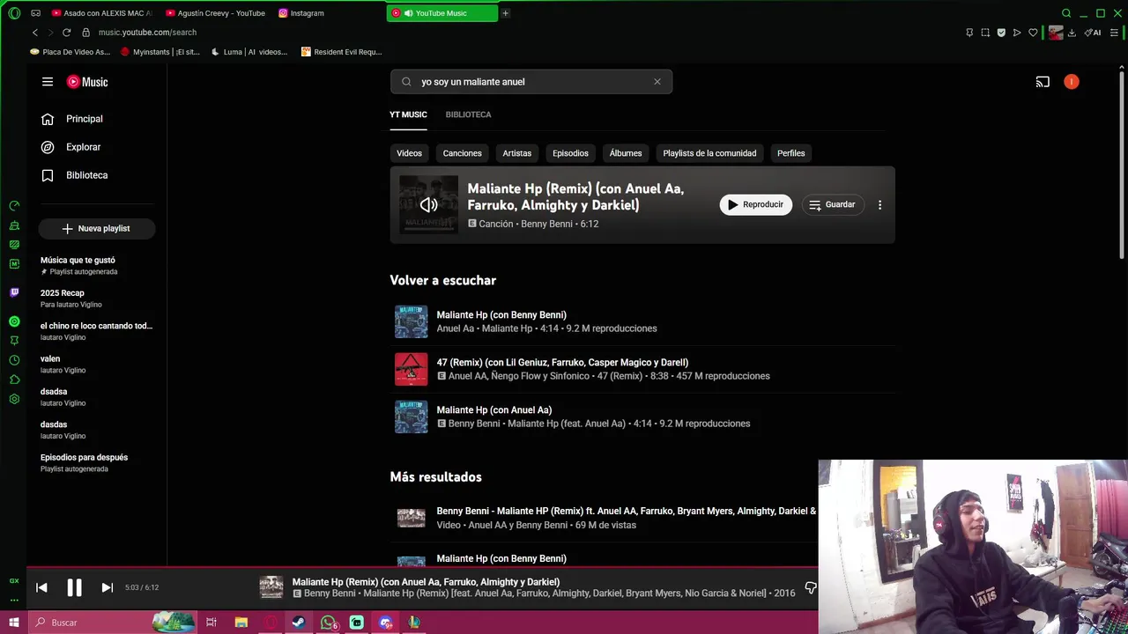1128x634 pixels.
Task: Clear the search query with X
Action: (657, 82)
